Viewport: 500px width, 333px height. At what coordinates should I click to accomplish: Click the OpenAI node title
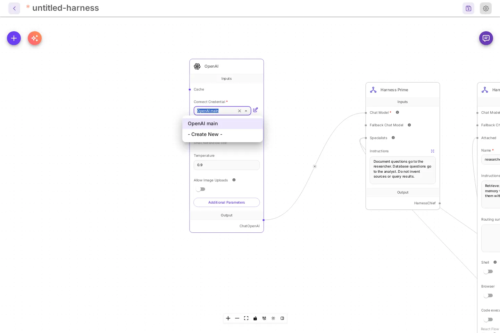click(x=211, y=66)
